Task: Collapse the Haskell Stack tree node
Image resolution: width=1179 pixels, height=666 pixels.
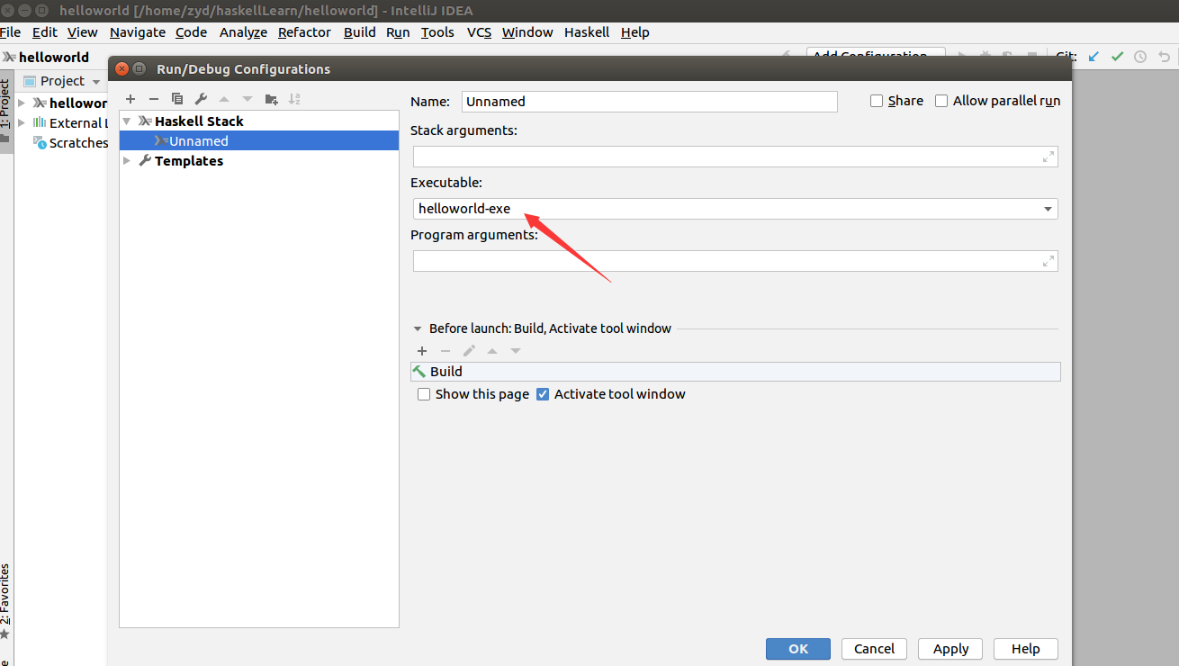Action: click(127, 121)
